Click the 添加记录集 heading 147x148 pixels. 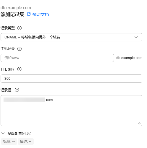(x=12, y=14)
